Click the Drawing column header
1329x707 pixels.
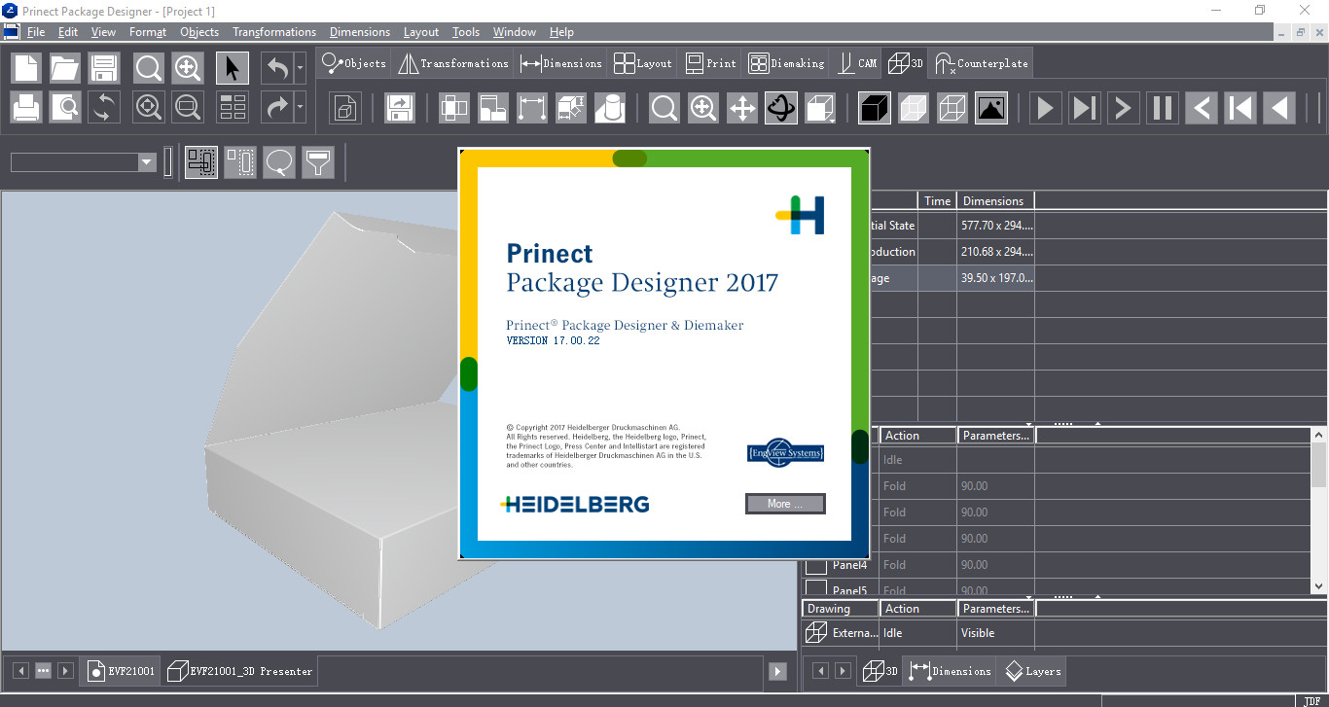point(841,609)
